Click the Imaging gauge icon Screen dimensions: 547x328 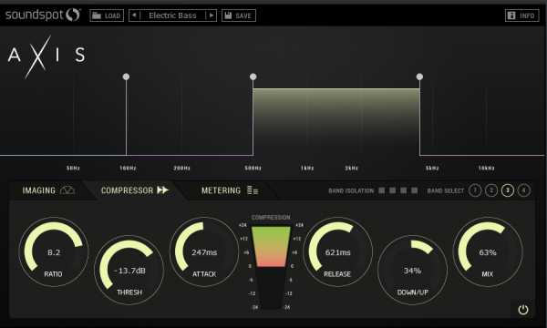pos(67,190)
